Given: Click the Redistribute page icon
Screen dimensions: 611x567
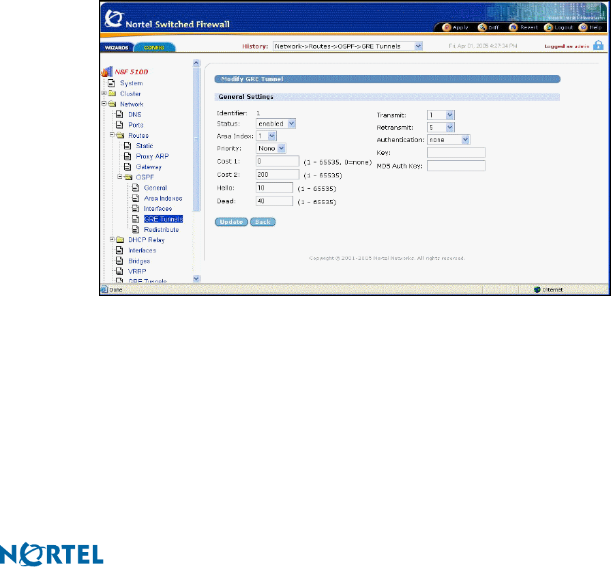Looking at the screenshot, I should coord(136,229).
